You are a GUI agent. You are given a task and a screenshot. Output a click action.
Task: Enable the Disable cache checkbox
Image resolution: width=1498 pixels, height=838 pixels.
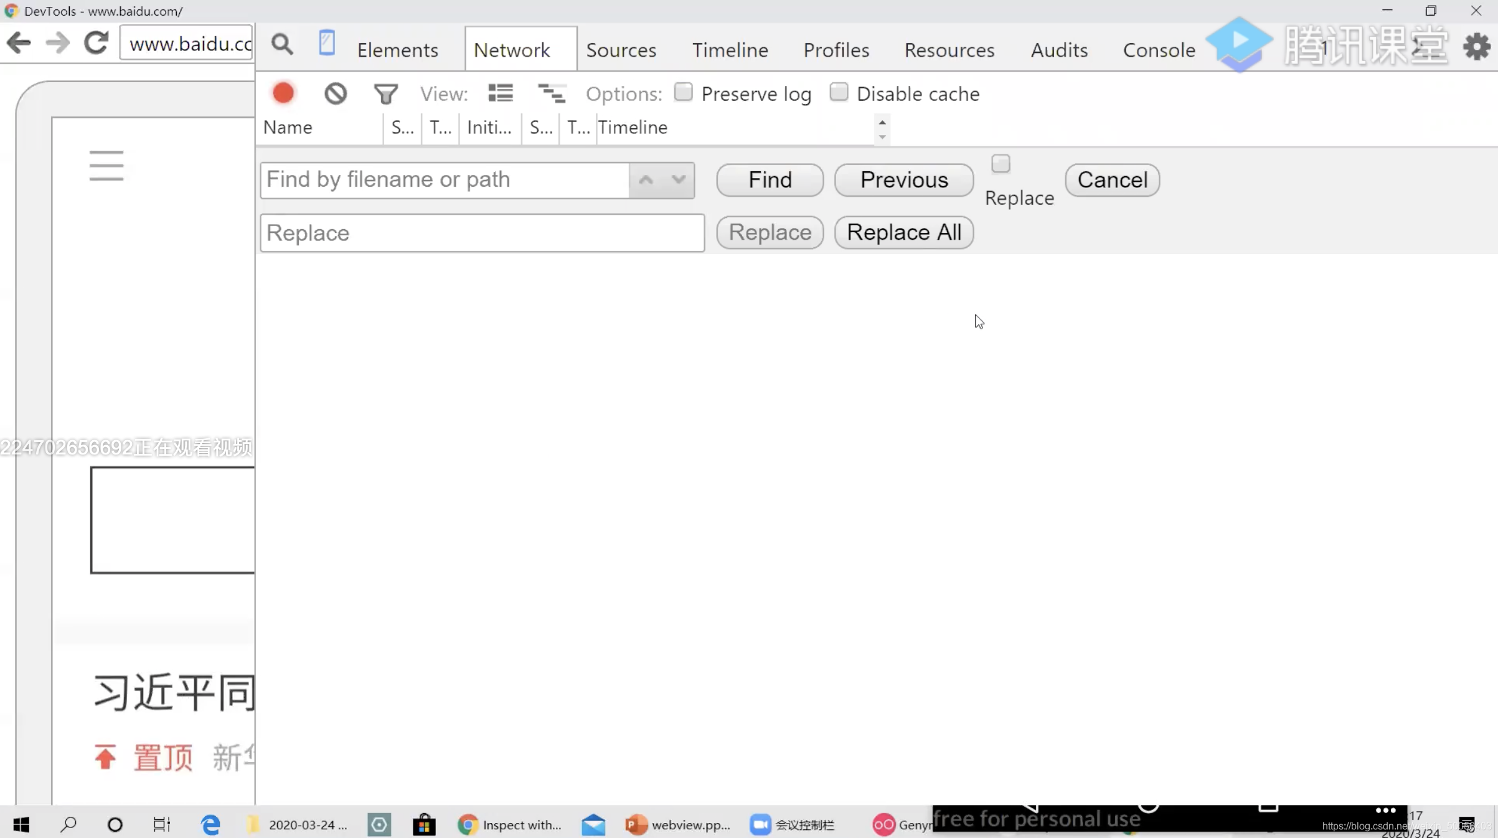point(839,92)
